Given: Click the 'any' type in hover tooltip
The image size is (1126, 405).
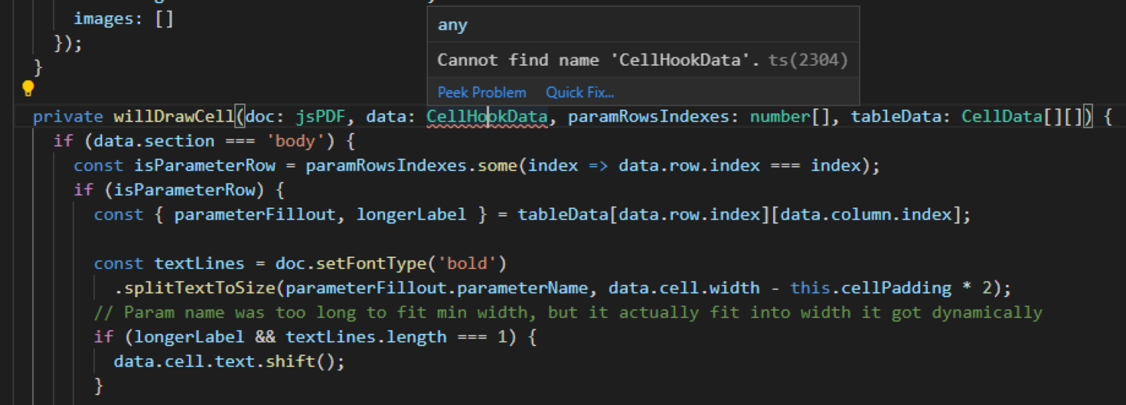Looking at the screenshot, I should [452, 24].
